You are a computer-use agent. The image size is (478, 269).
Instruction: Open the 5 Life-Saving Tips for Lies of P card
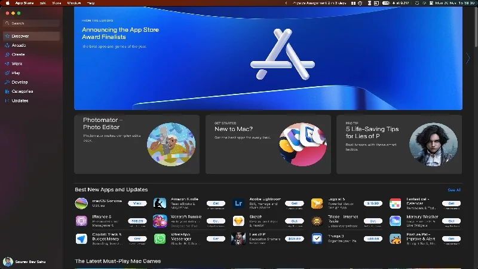(x=399, y=144)
